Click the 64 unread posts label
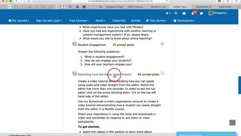The height and width of the screenshot is (136, 241). click(148, 74)
